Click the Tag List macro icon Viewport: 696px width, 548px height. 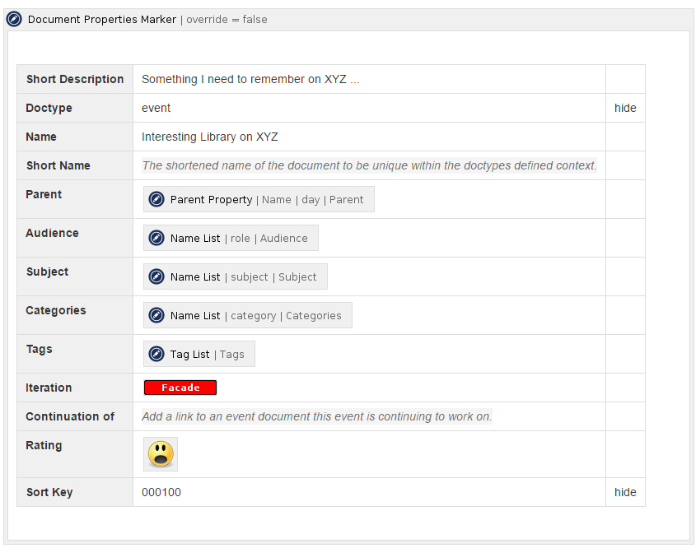click(x=156, y=354)
